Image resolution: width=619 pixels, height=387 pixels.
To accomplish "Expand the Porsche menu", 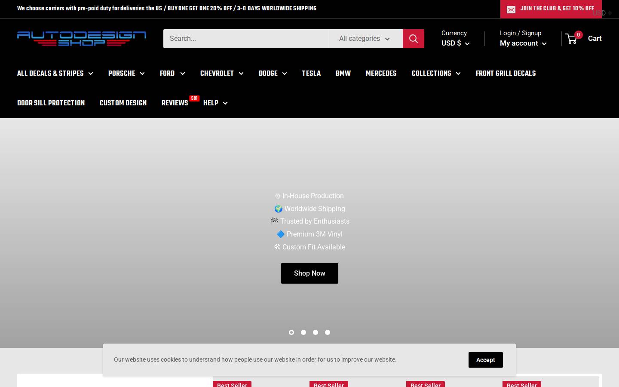I will pos(126,74).
